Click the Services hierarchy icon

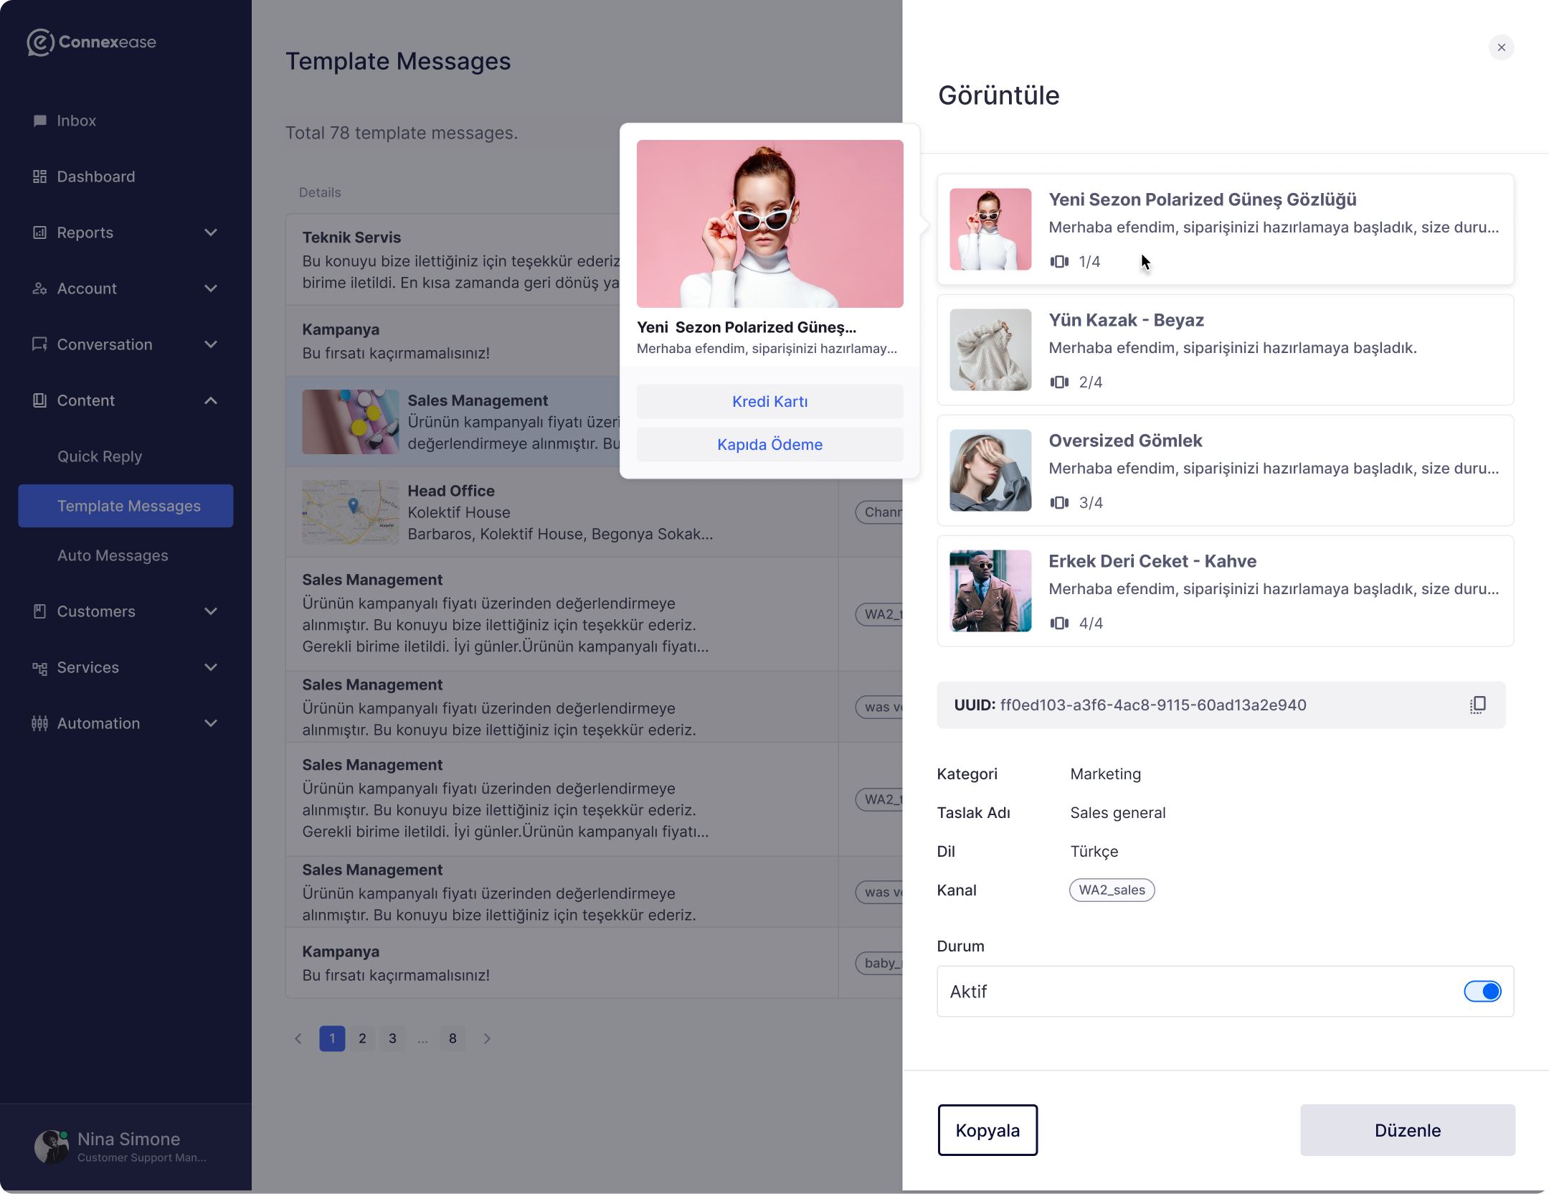point(40,667)
